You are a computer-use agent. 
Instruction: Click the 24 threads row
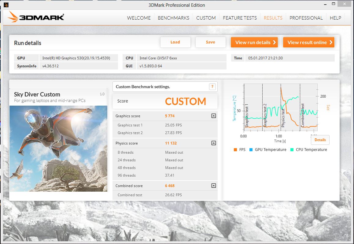click(x=165, y=160)
